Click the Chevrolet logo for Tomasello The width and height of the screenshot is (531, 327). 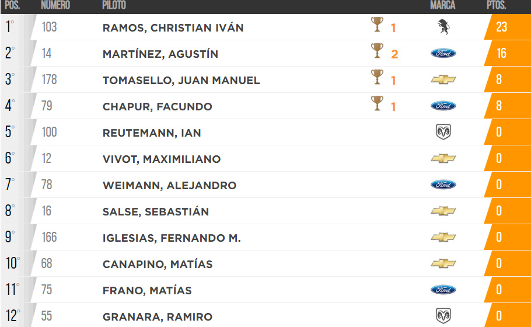tap(443, 79)
